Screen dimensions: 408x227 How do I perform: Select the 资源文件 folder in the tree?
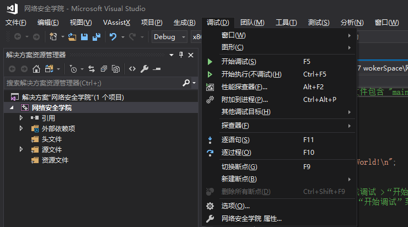[55, 160]
